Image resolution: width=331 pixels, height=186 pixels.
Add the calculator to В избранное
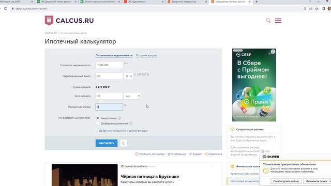coord(177,154)
